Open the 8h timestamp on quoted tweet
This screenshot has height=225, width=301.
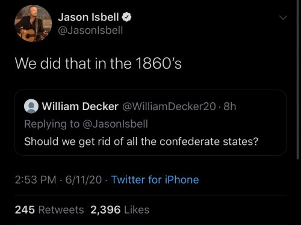coord(230,106)
